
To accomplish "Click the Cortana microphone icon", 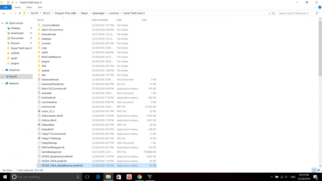I will tap(78, 177).
